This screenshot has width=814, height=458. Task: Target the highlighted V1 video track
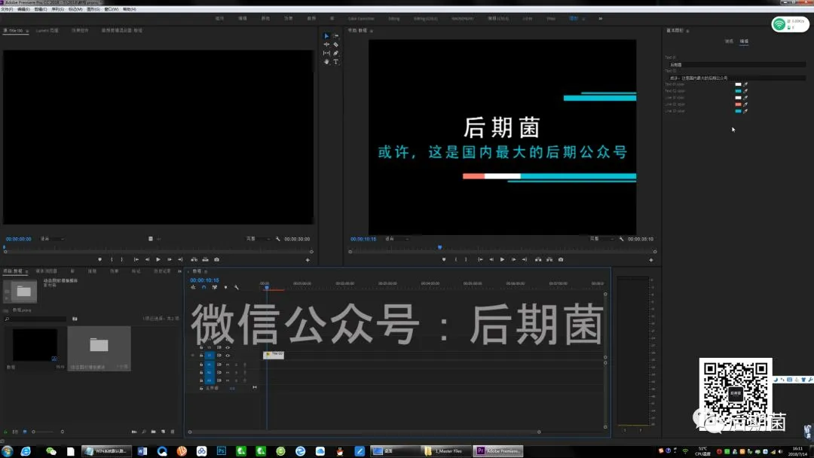pyautogui.click(x=210, y=356)
